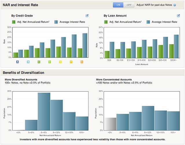Click 15%+ bar in Diversified Accounts chart
185x145 pixels.
click(x=82, y=123)
